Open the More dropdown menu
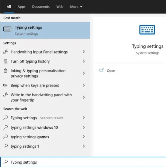The width and height of the screenshot is (166, 167). point(76,7)
